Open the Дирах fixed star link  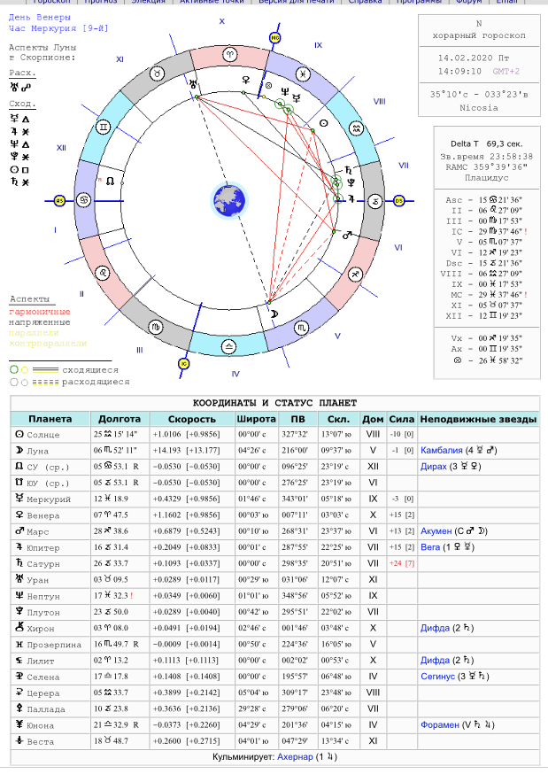click(x=434, y=467)
